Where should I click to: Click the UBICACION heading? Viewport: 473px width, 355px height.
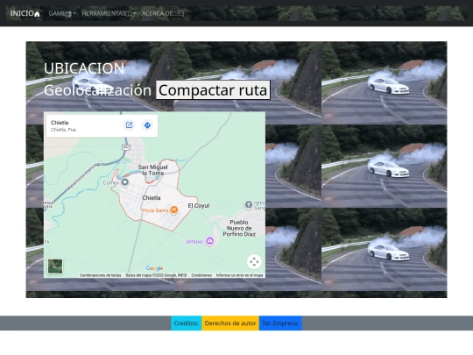point(84,68)
